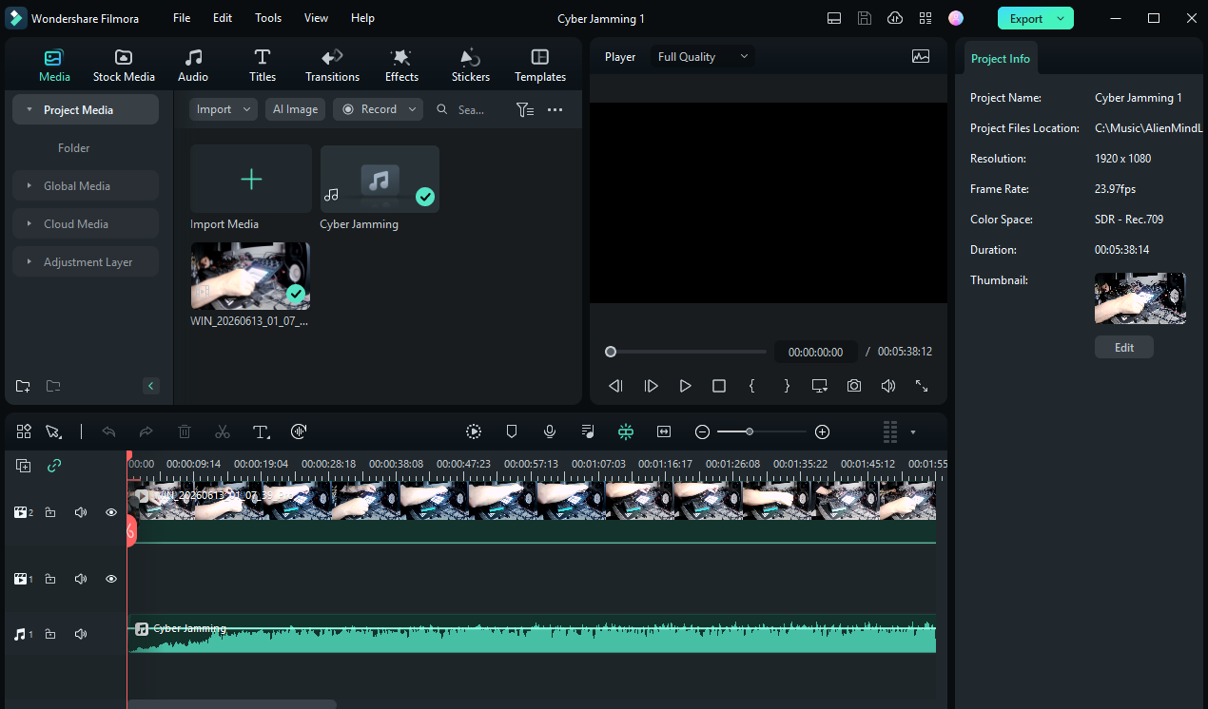
Task: Add a text title with the T tool
Action: coord(262,431)
